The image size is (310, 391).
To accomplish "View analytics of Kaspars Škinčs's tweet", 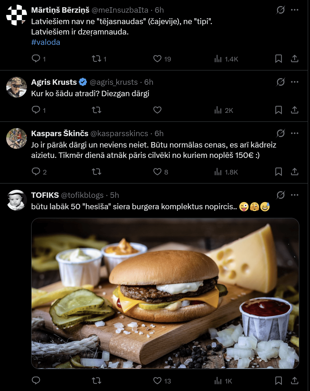I will click(218, 172).
